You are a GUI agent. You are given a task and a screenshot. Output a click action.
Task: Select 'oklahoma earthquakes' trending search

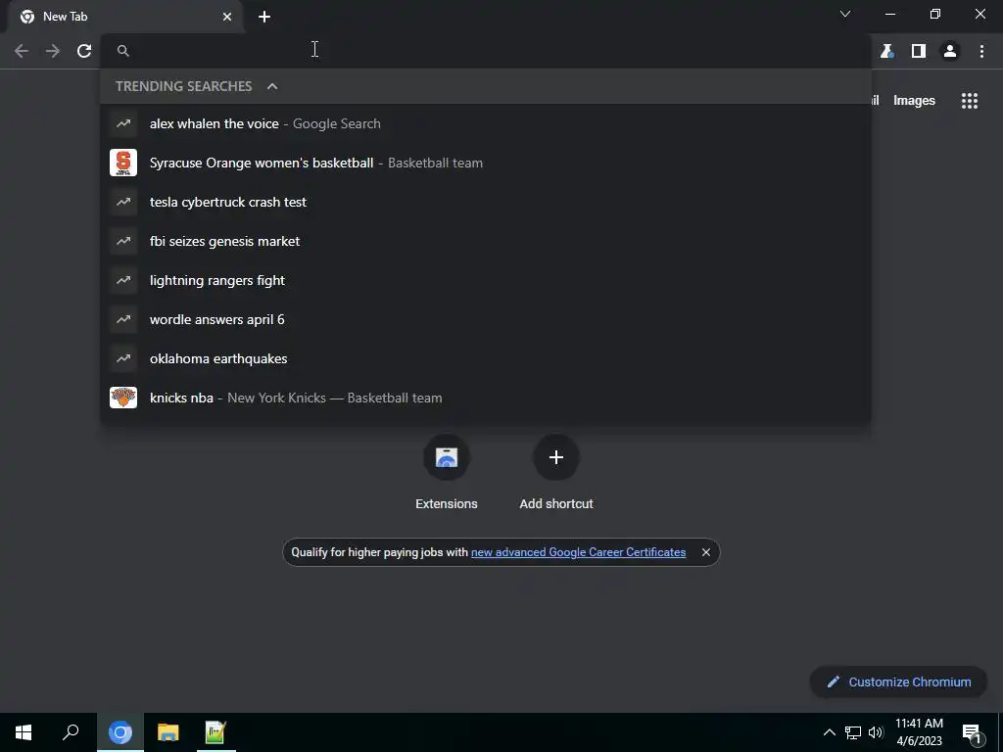click(x=486, y=358)
